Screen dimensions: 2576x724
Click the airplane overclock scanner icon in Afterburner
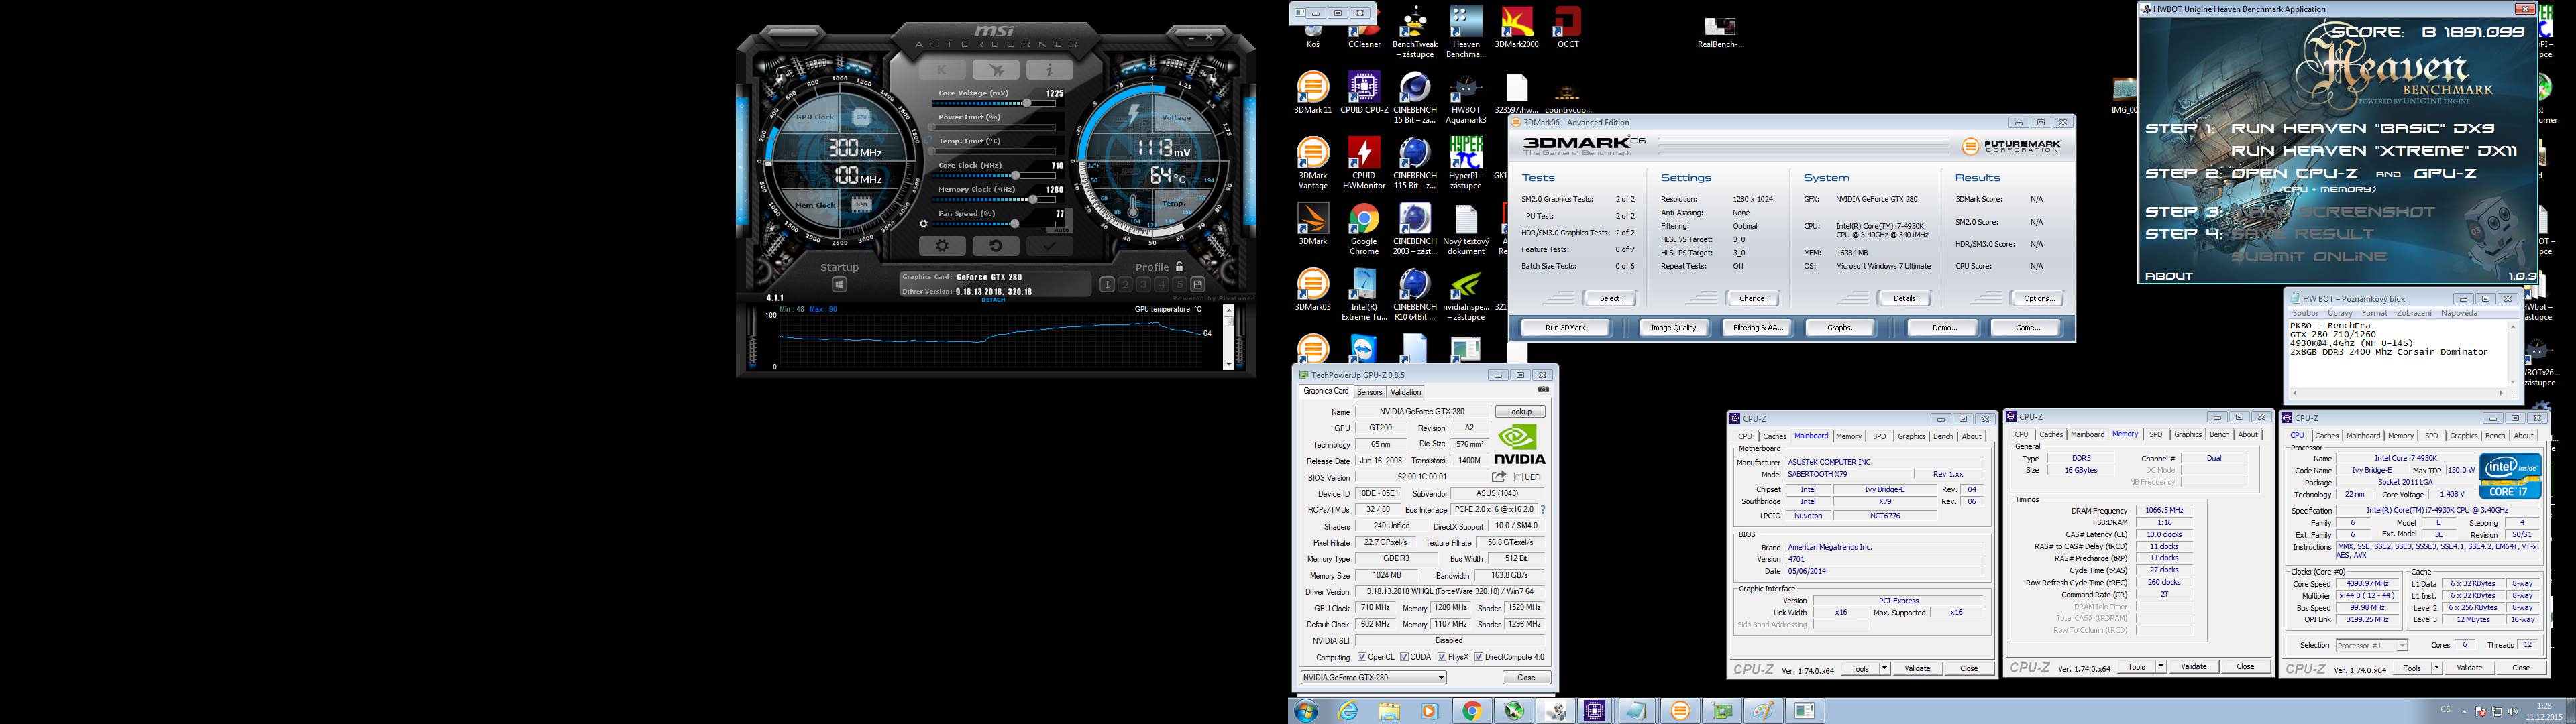(x=995, y=70)
